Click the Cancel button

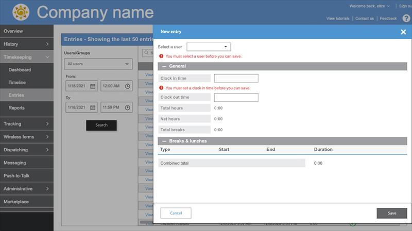tap(176, 213)
